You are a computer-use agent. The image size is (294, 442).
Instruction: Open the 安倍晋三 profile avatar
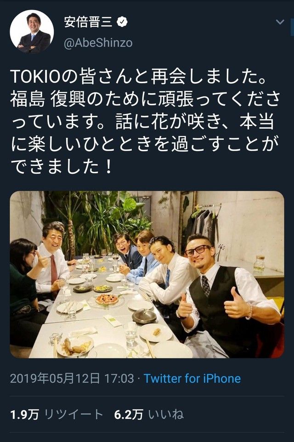[x=32, y=32]
